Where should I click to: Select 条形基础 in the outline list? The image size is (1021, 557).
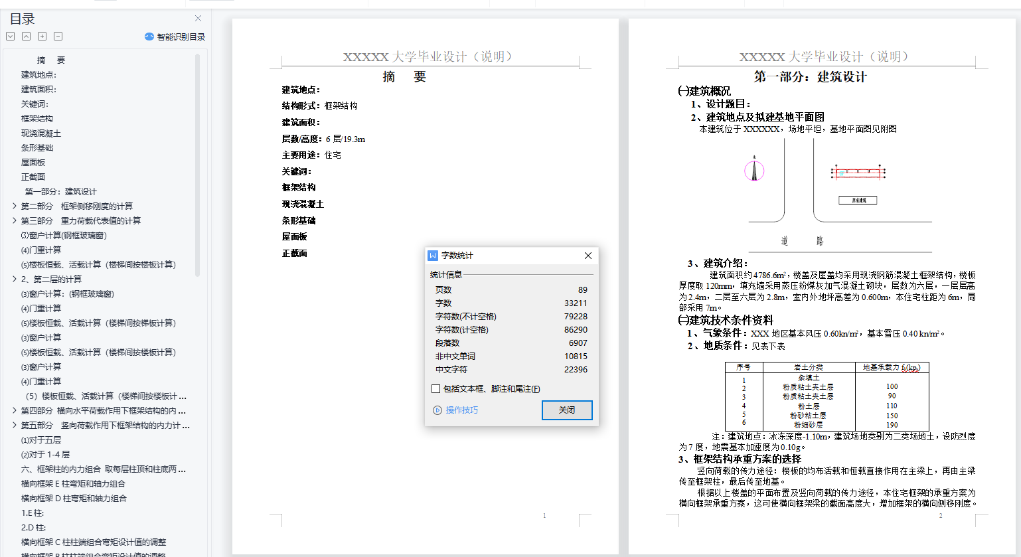pos(37,147)
